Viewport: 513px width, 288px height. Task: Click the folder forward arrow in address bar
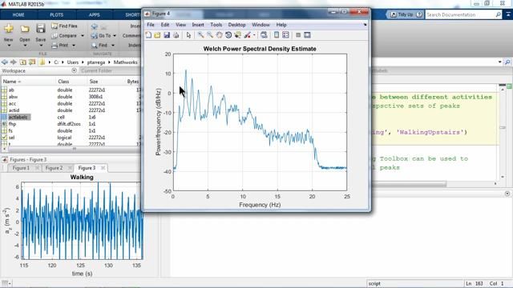14,62
